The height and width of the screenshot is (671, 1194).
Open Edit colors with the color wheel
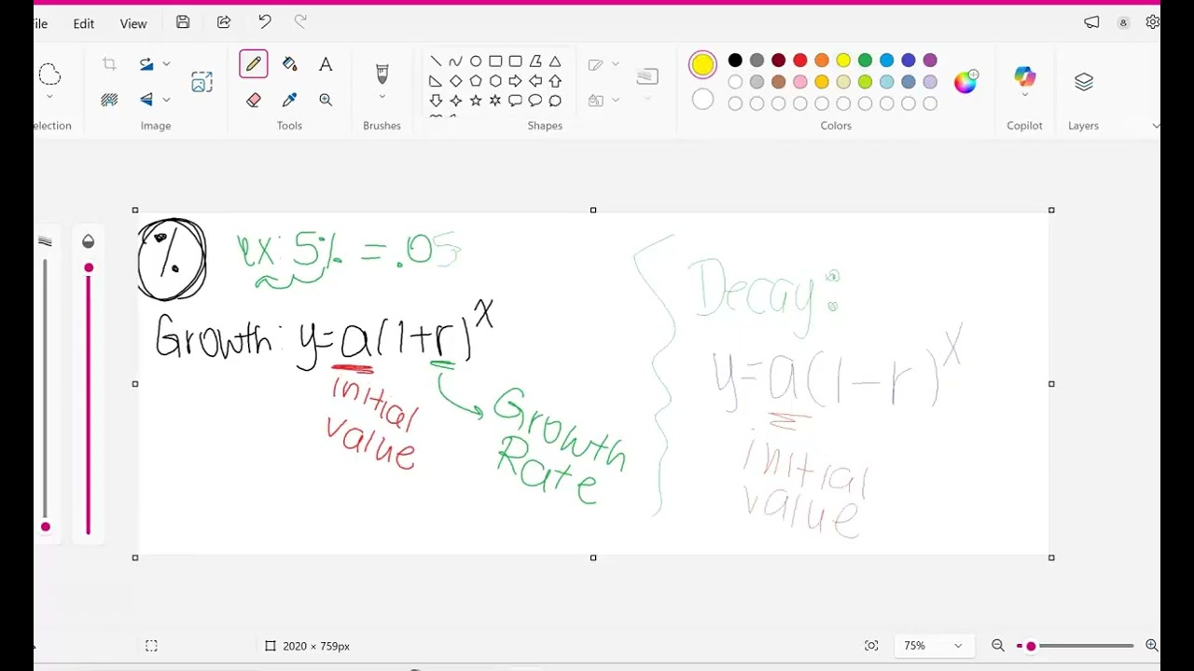coord(965,82)
